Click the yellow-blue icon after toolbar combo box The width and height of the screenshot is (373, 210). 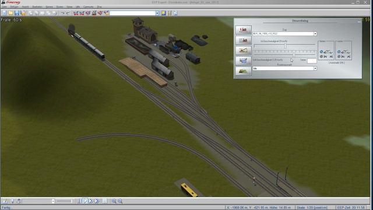click(x=163, y=13)
